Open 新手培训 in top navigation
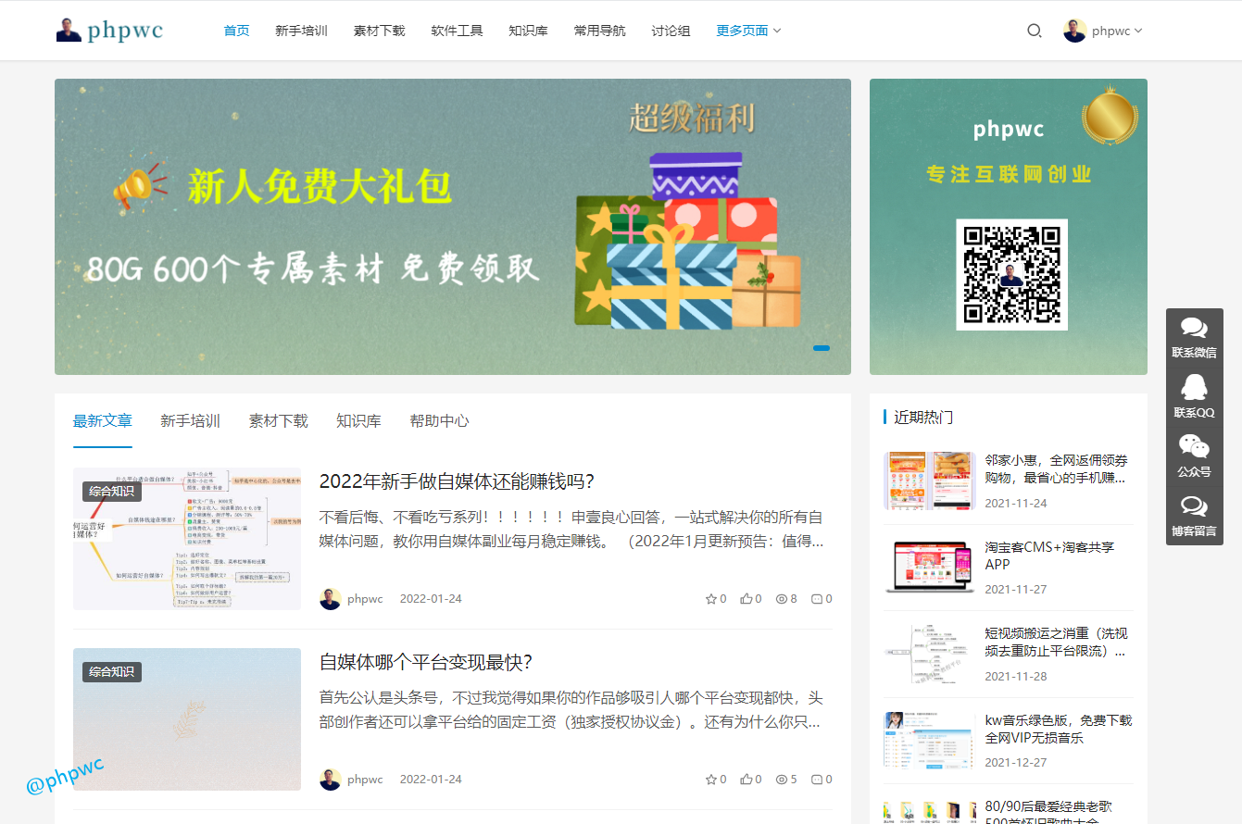 (x=301, y=31)
